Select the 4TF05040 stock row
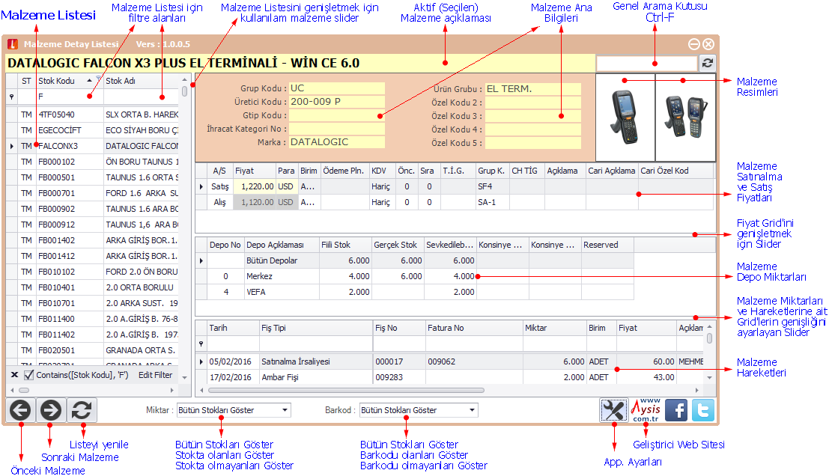 pyautogui.click(x=93, y=114)
